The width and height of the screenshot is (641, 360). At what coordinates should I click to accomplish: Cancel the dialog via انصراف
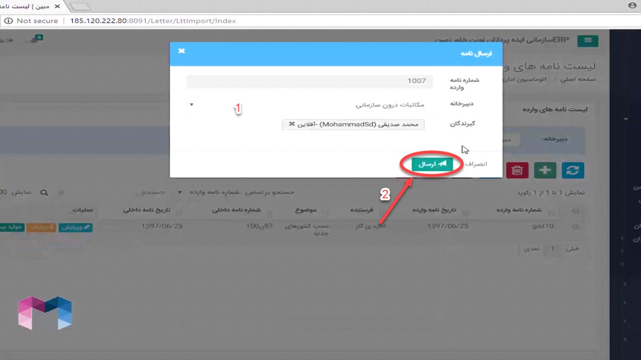coord(476,164)
